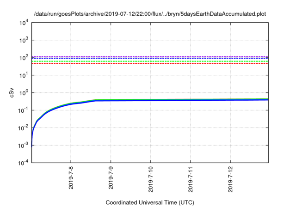Click the red dashed threshold line
The width and height of the screenshot is (296, 207).
(x=150, y=63)
